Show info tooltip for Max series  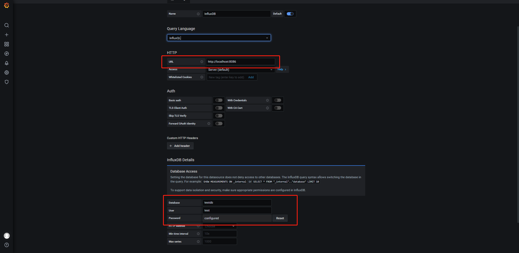[x=198, y=242]
